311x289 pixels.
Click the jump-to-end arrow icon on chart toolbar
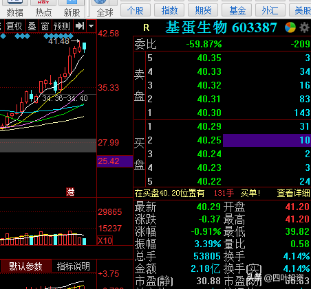coord(80,26)
